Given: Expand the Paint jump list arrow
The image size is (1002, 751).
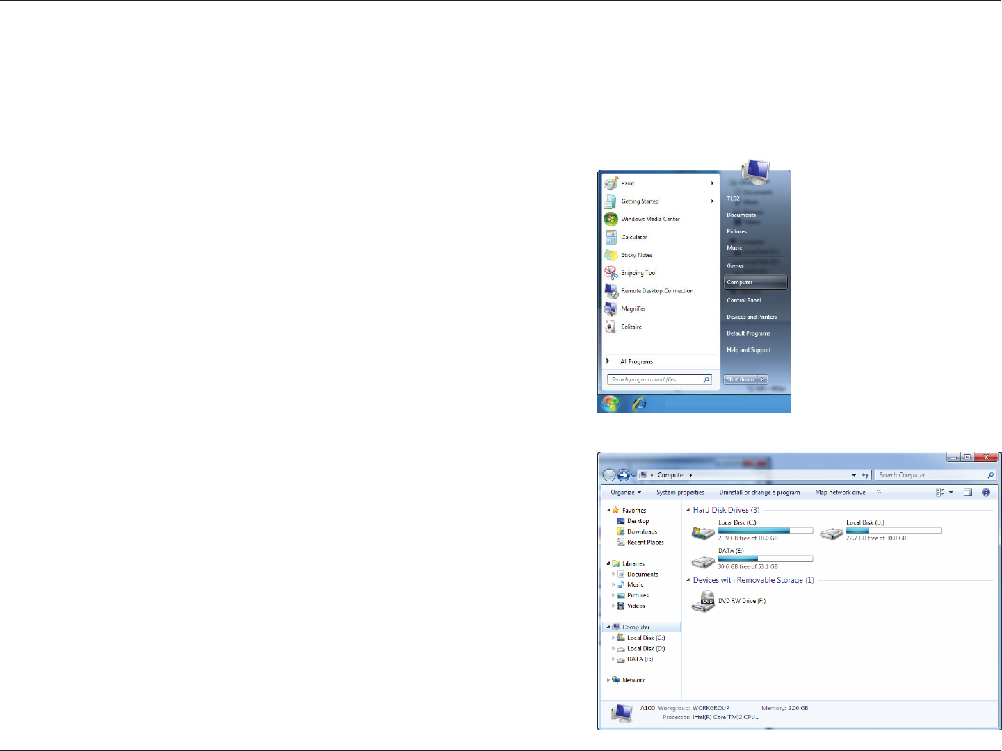Looking at the screenshot, I should 712,183.
